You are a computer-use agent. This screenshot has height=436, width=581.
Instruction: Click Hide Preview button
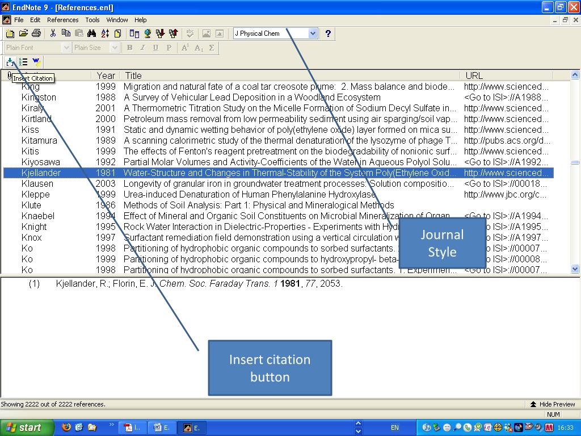point(553,404)
